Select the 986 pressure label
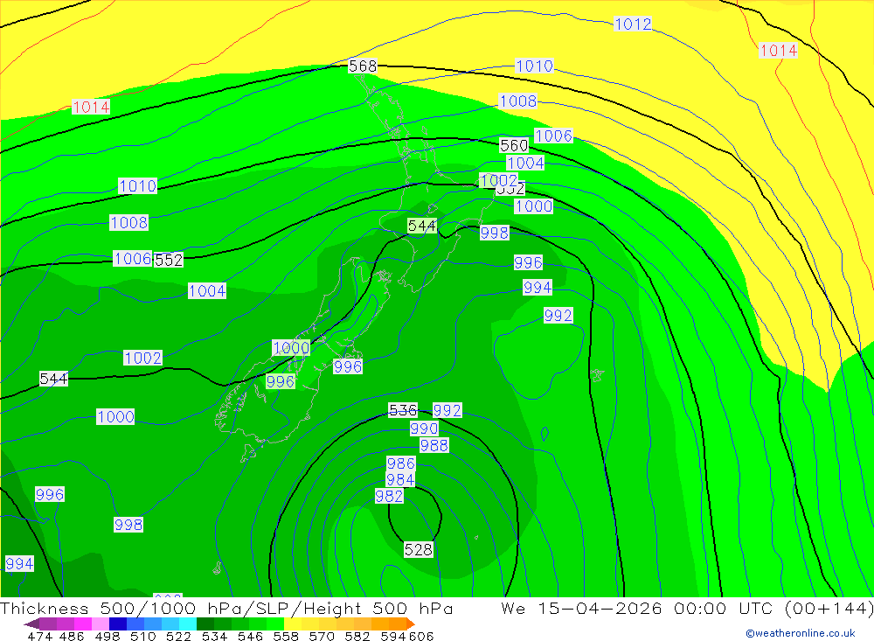Image resolution: width=874 pixels, height=641 pixels. coord(401,463)
